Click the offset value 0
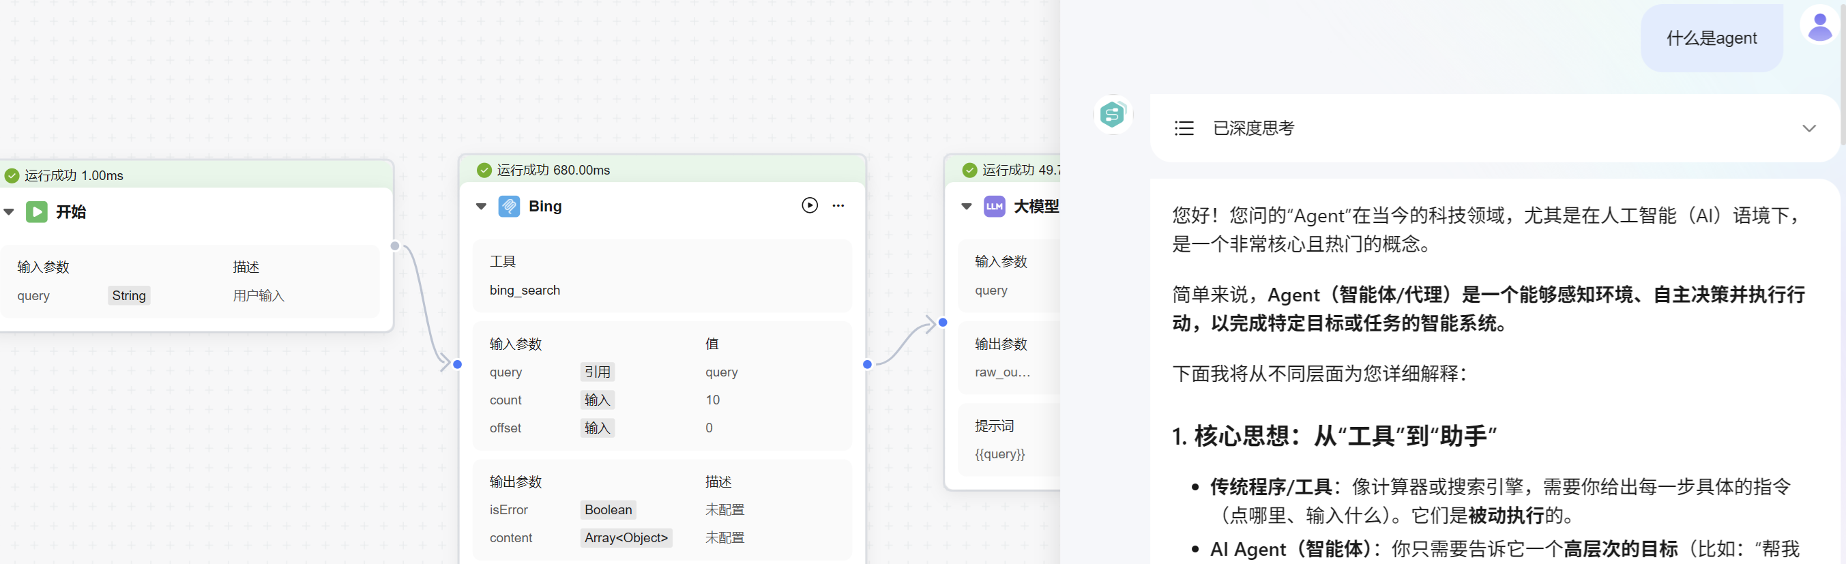This screenshot has height=564, width=1846. (x=709, y=428)
